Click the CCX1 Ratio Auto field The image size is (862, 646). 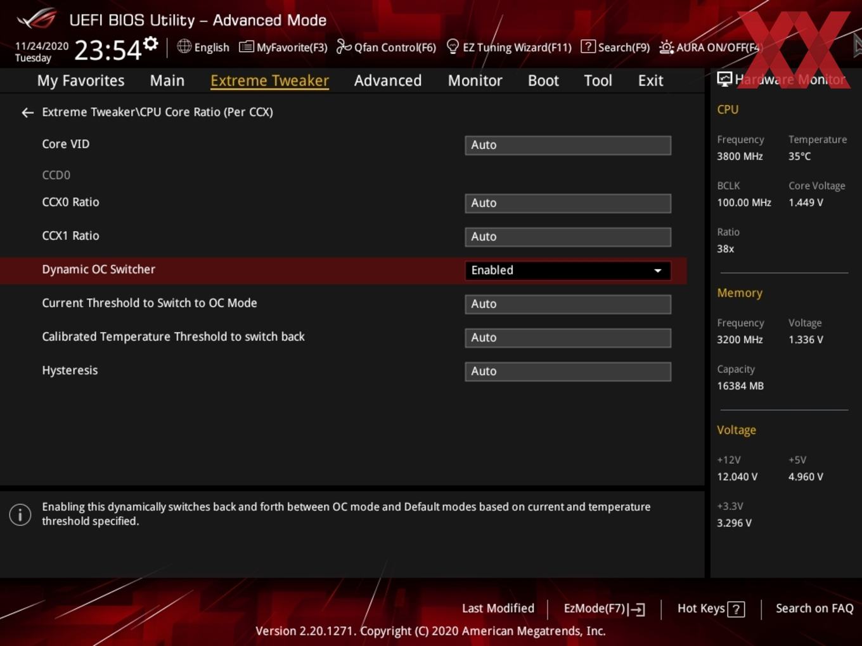click(x=568, y=237)
